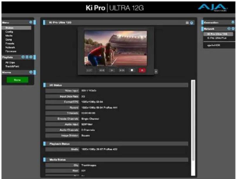Click the add playlist plus icon
The width and height of the screenshot is (236, 179).
[x=23, y=57]
